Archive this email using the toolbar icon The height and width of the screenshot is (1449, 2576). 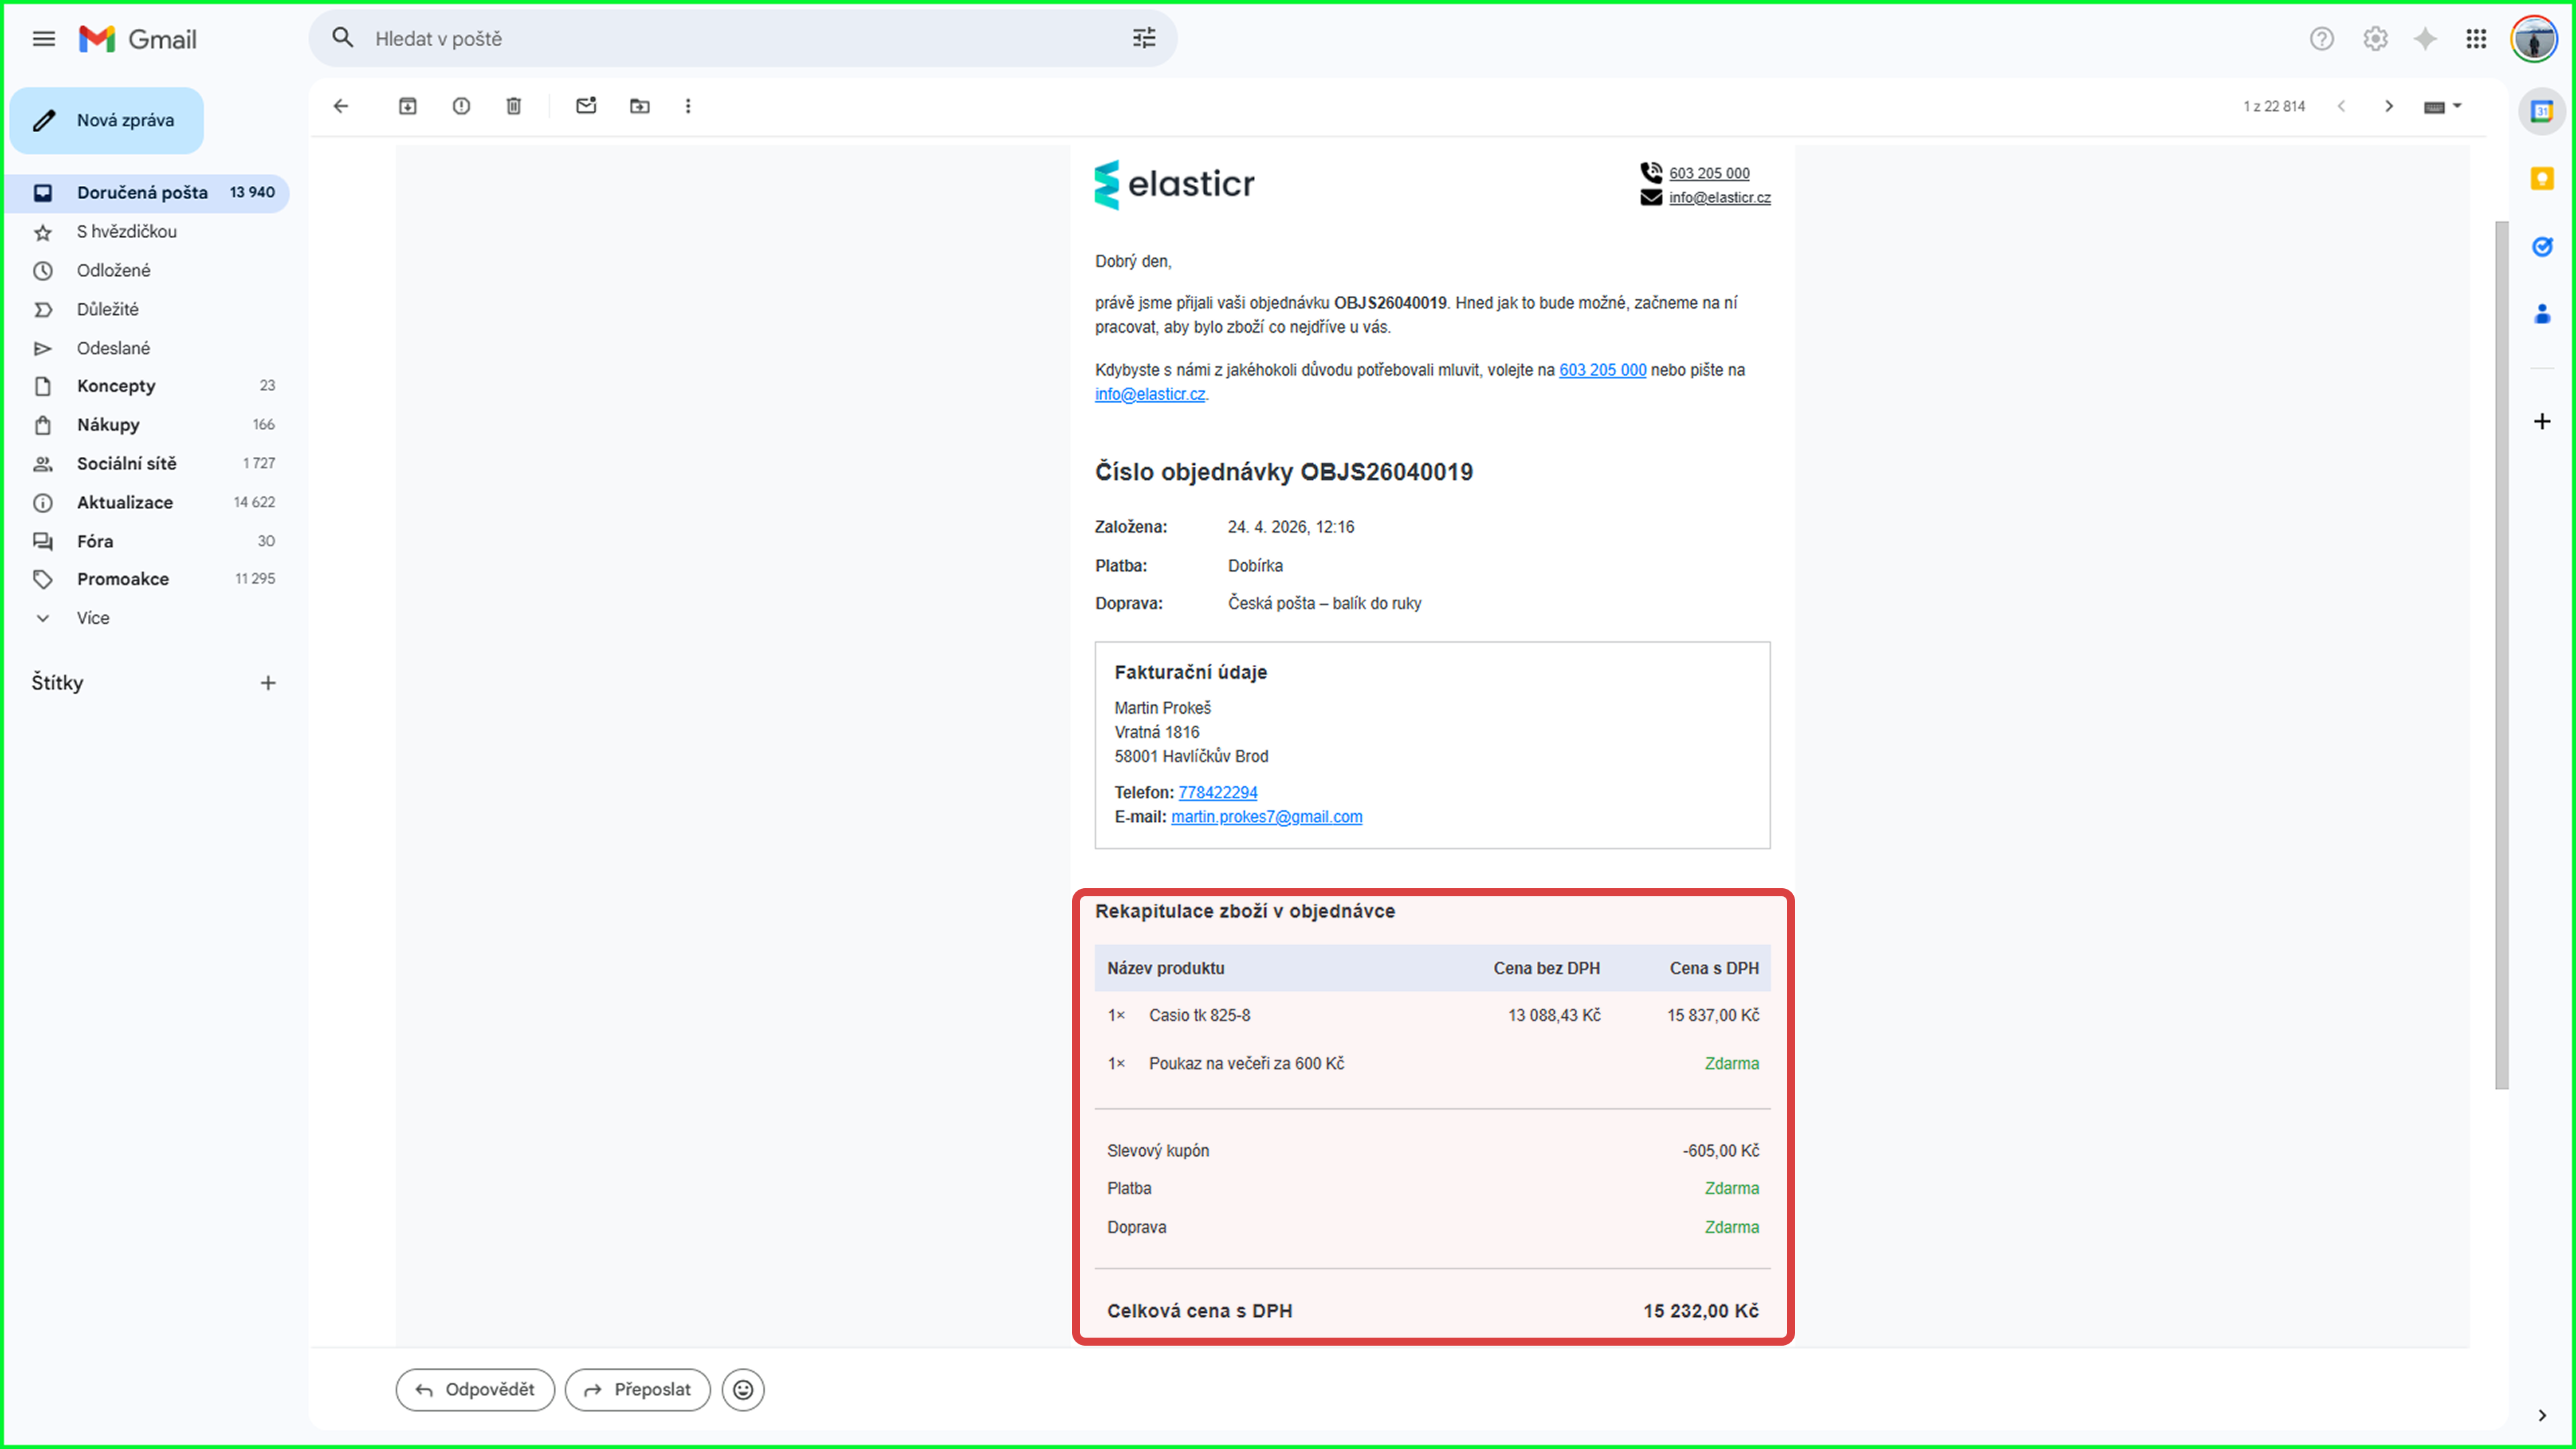pyautogui.click(x=407, y=106)
